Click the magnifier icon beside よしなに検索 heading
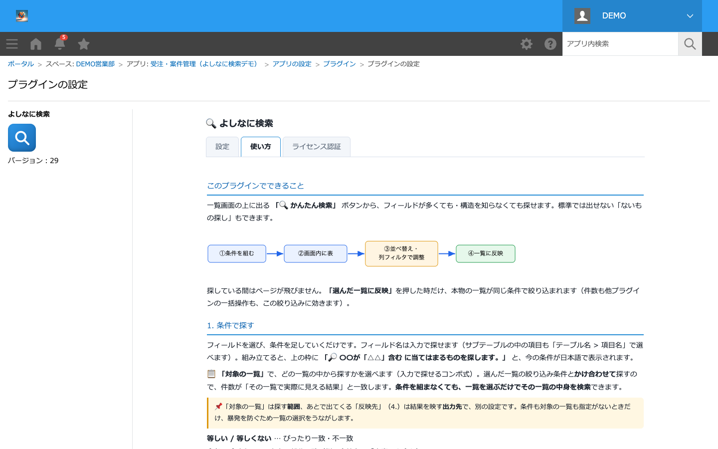The width and height of the screenshot is (718, 449). click(x=211, y=123)
